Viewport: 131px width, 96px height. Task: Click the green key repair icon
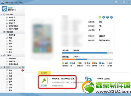tap(44, 81)
